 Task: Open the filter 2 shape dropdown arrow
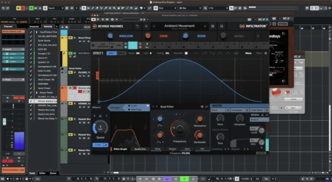163,142
